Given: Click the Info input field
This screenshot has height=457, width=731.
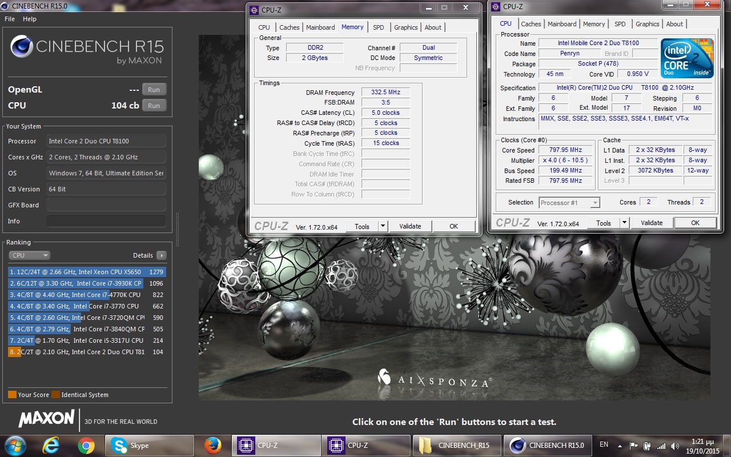Looking at the screenshot, I should [x=106, y=221].
